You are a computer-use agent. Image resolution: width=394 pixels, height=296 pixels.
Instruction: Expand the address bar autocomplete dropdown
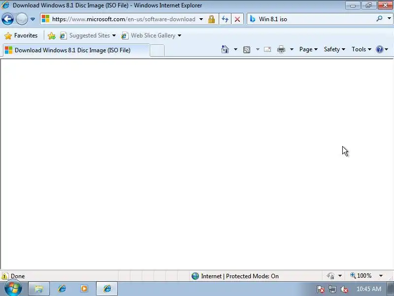tap(201, 19)
